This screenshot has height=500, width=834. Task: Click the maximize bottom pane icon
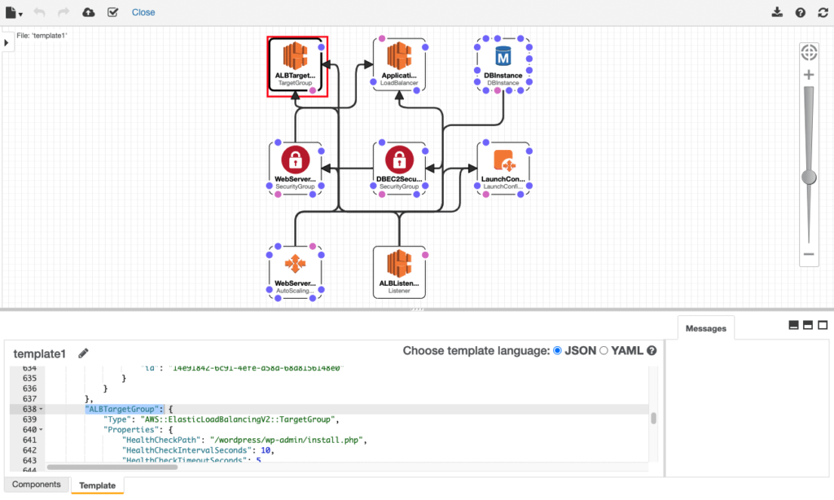pyautogui.click(x=823, y=325)
